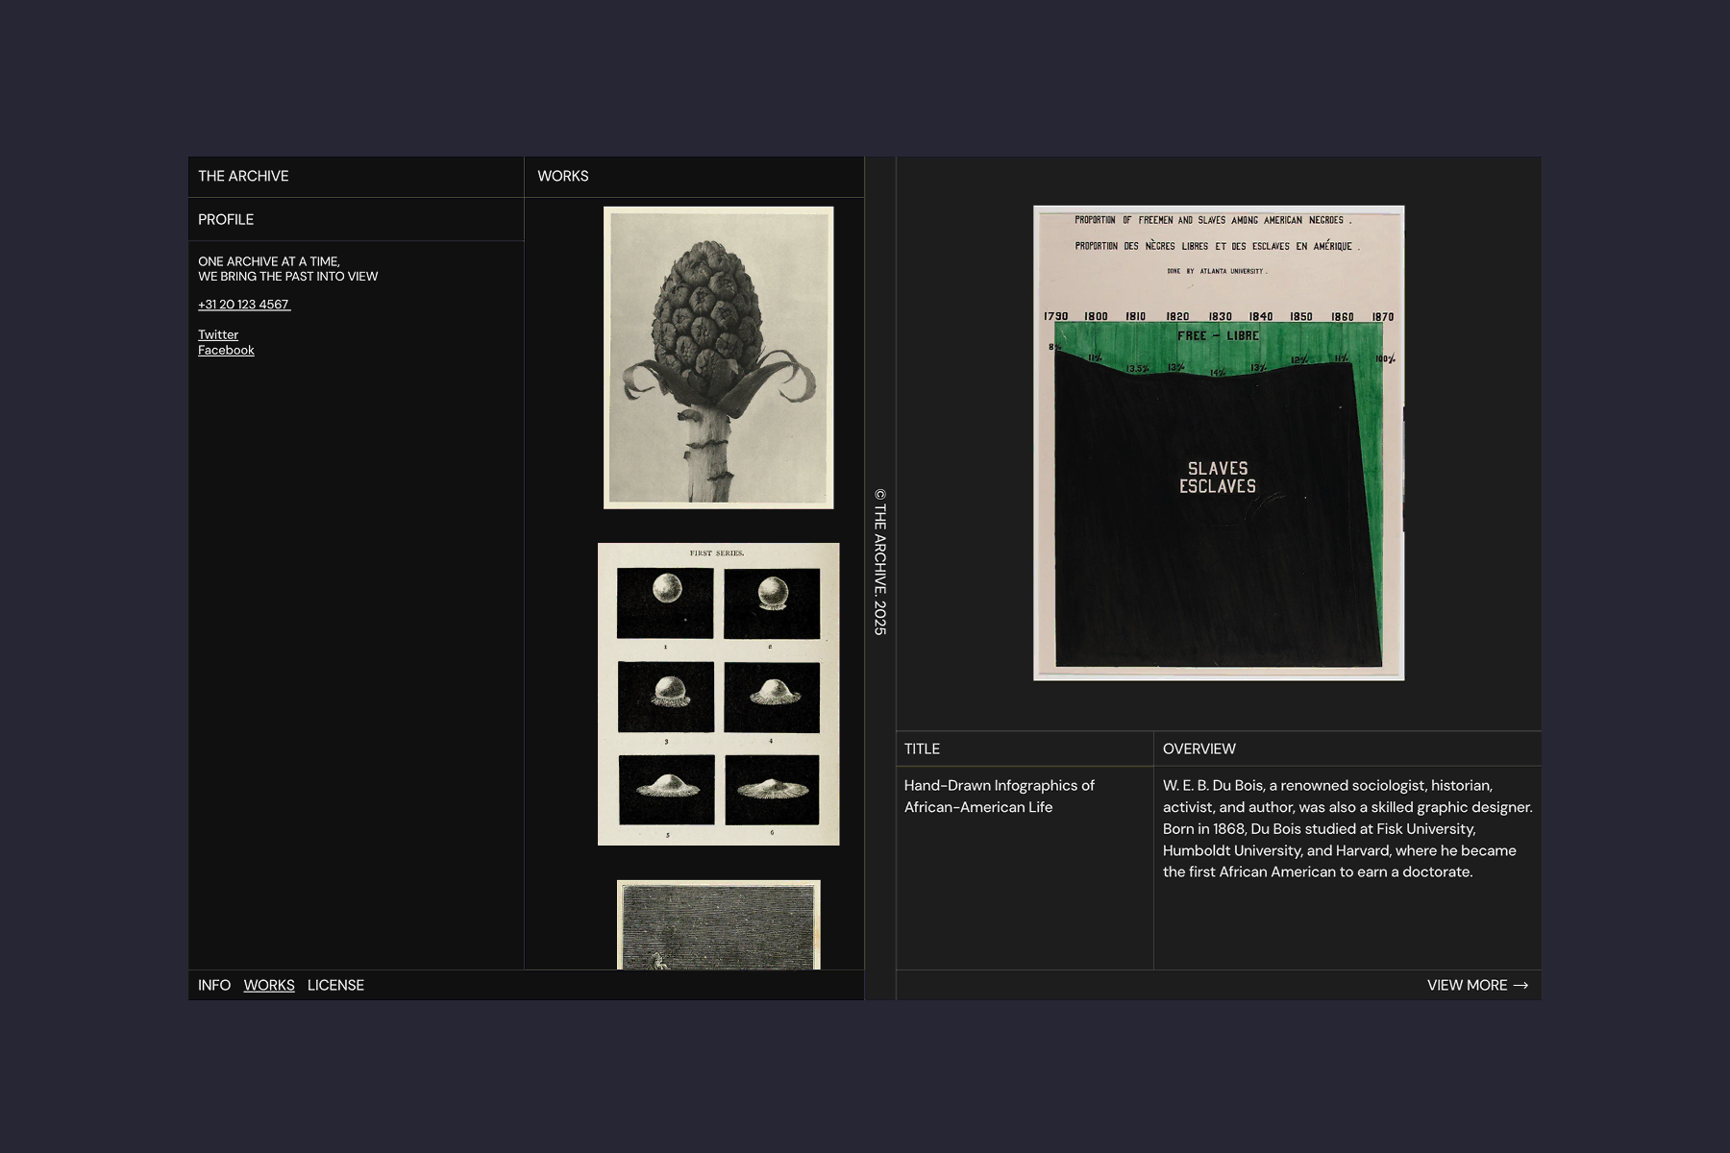The height and width of the screenshot is (1153, 1730).
Task: Follow the Facebook link
Action: tap(226, 350)
